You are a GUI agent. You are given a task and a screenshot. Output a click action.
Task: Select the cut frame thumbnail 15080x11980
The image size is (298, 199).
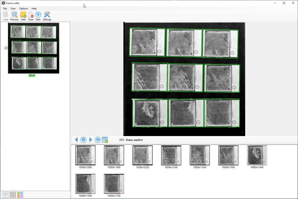[x=114, y=155]
